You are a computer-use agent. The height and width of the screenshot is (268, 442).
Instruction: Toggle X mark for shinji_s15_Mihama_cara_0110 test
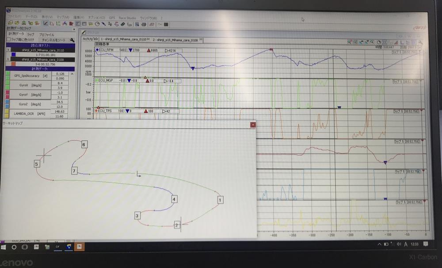[x=8, y=50]
